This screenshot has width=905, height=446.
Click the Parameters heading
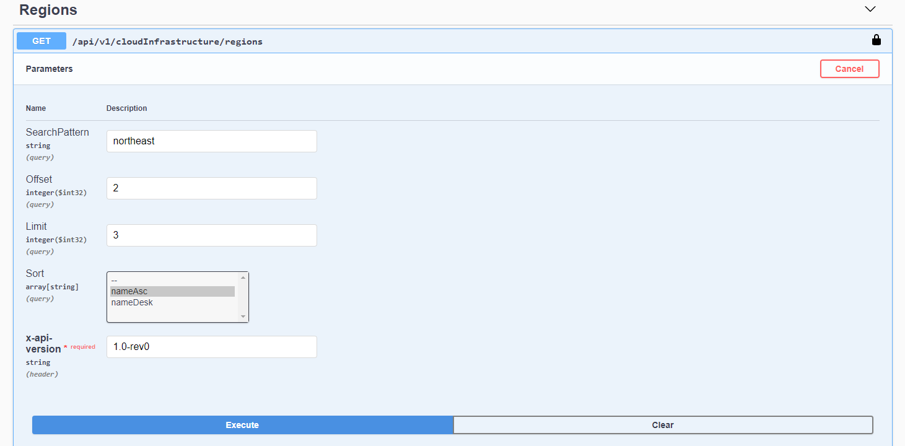pos(49,69)
